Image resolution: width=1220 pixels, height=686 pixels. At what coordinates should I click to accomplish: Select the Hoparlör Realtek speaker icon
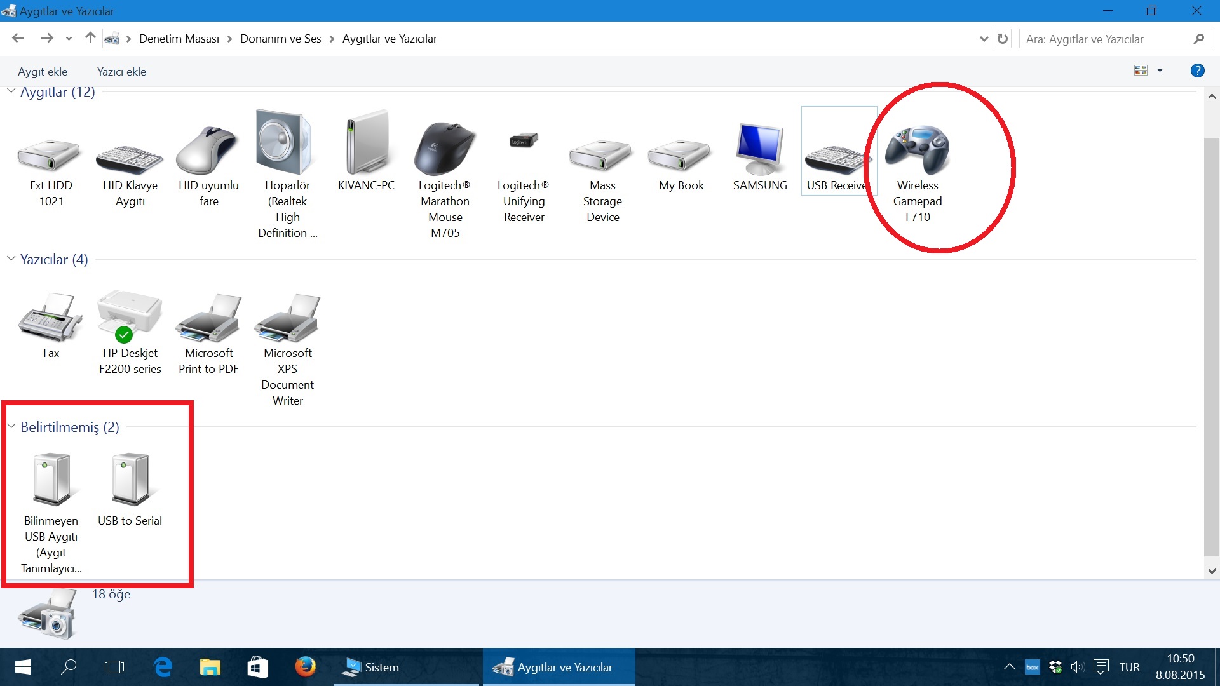pos(284,142)
